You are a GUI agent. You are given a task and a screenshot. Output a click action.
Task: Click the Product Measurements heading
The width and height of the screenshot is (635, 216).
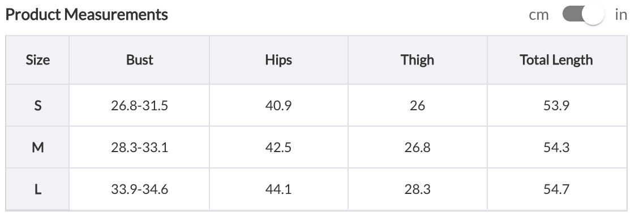pyautogui.click(x=87, y=15)
